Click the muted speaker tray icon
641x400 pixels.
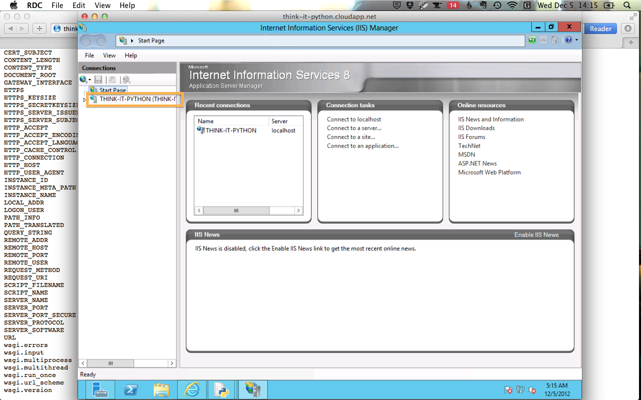532,390
